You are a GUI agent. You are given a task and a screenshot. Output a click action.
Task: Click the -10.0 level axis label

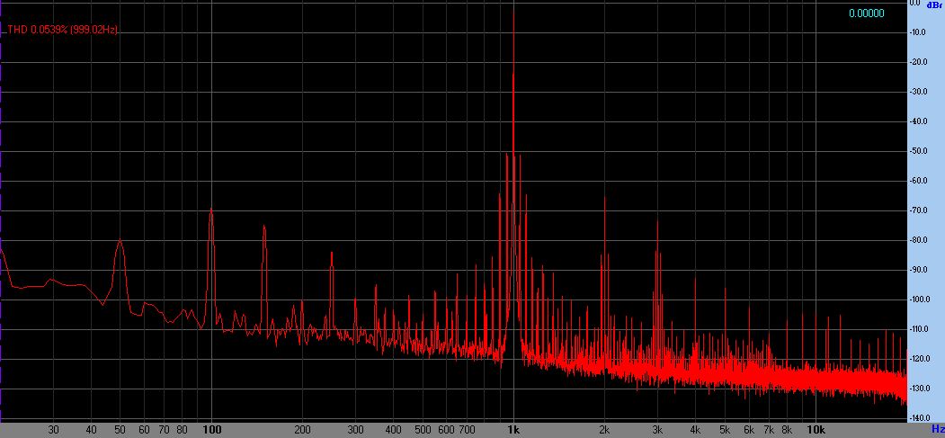click(x=916, y=32)
